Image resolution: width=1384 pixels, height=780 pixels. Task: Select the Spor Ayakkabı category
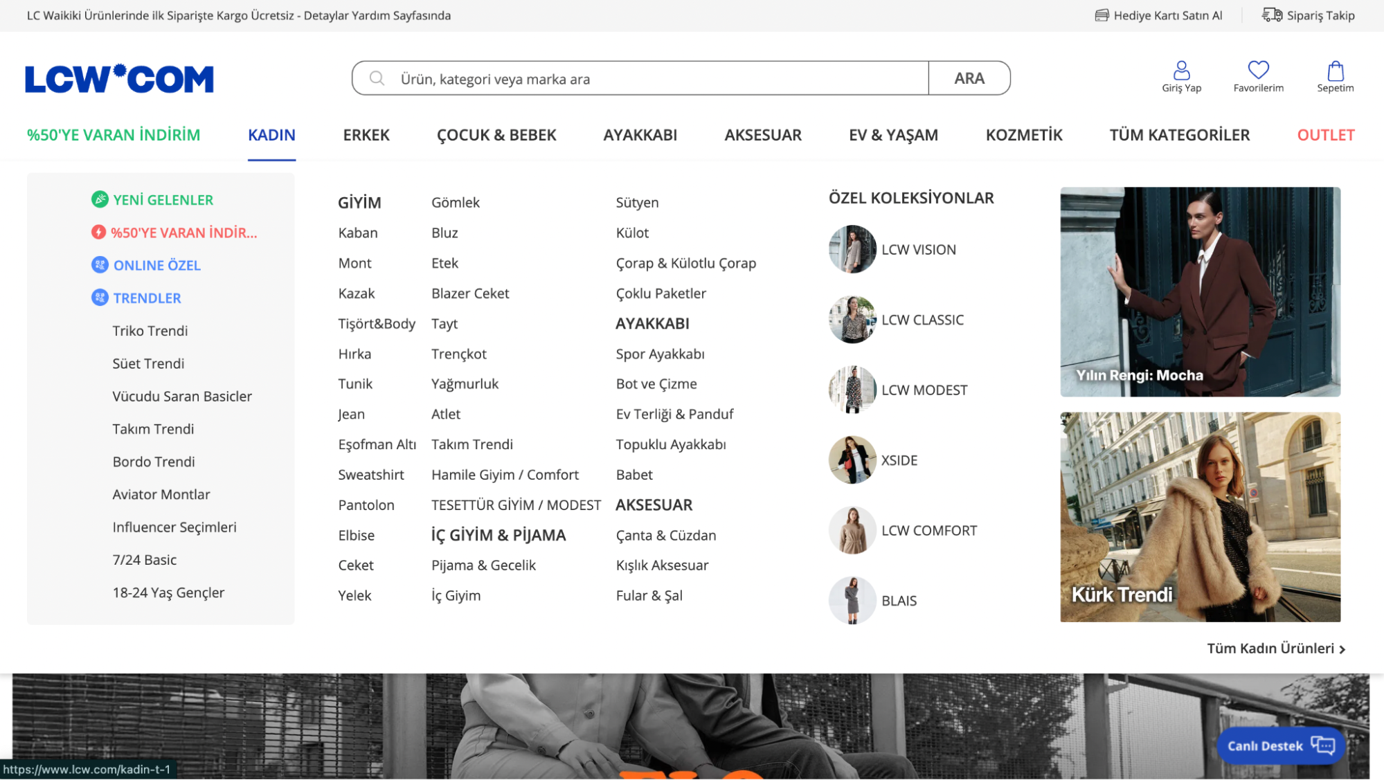tap(660, 354)
